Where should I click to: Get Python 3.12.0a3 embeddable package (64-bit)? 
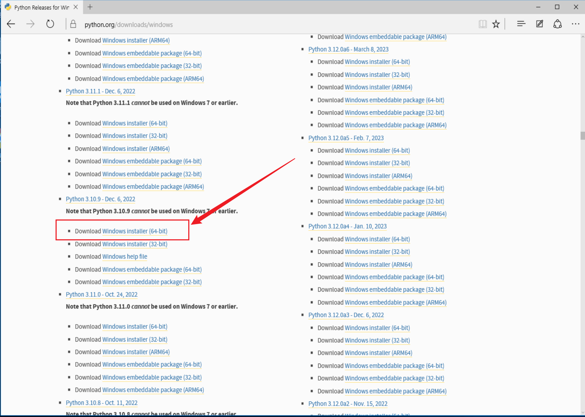point(394,366)
